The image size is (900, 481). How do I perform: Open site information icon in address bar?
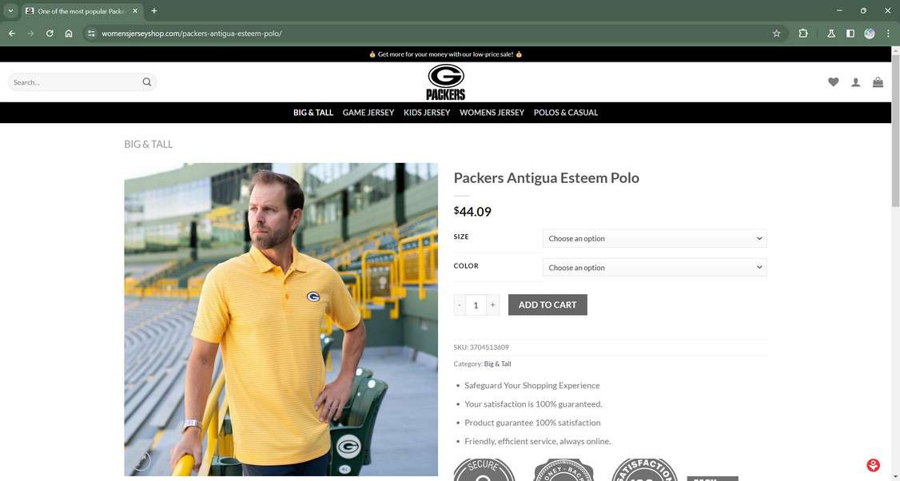(x=91, y=34)
